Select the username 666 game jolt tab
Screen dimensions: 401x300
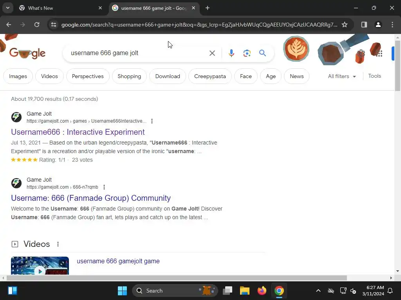(154, 8)
